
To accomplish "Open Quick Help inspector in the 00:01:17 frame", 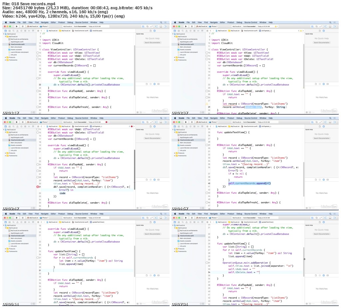I will [155, 31].
